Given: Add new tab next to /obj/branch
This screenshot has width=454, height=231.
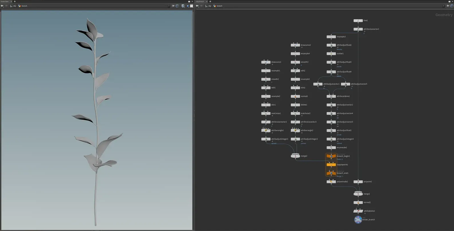Looking at the screenshot, I should tap(210, 1).
